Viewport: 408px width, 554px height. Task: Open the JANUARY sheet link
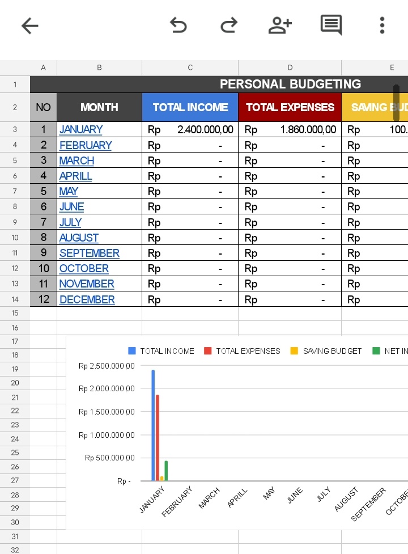[81, 129]
